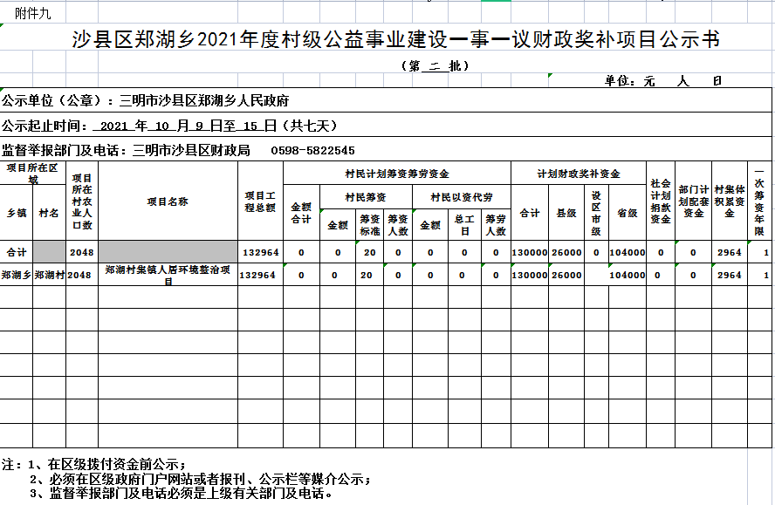This screenshot has height=505, width=775.
Task: Click the 社会计划捐款资金 header cell
Action: click(661, 201)
